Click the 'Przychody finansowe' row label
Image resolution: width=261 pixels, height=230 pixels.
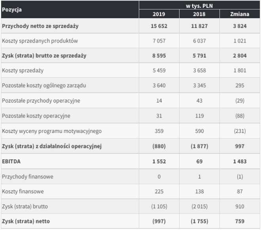(x=28, y=176)
